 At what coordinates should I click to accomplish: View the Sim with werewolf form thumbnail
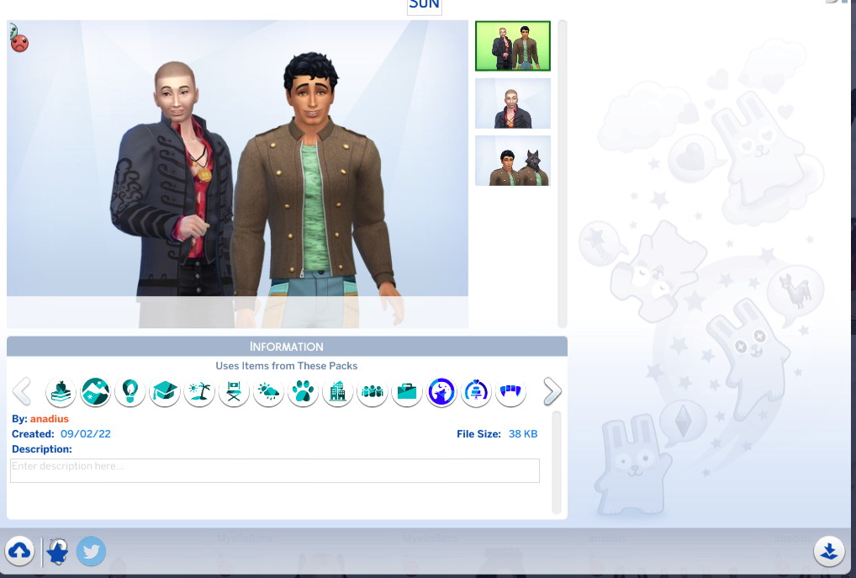513,161
